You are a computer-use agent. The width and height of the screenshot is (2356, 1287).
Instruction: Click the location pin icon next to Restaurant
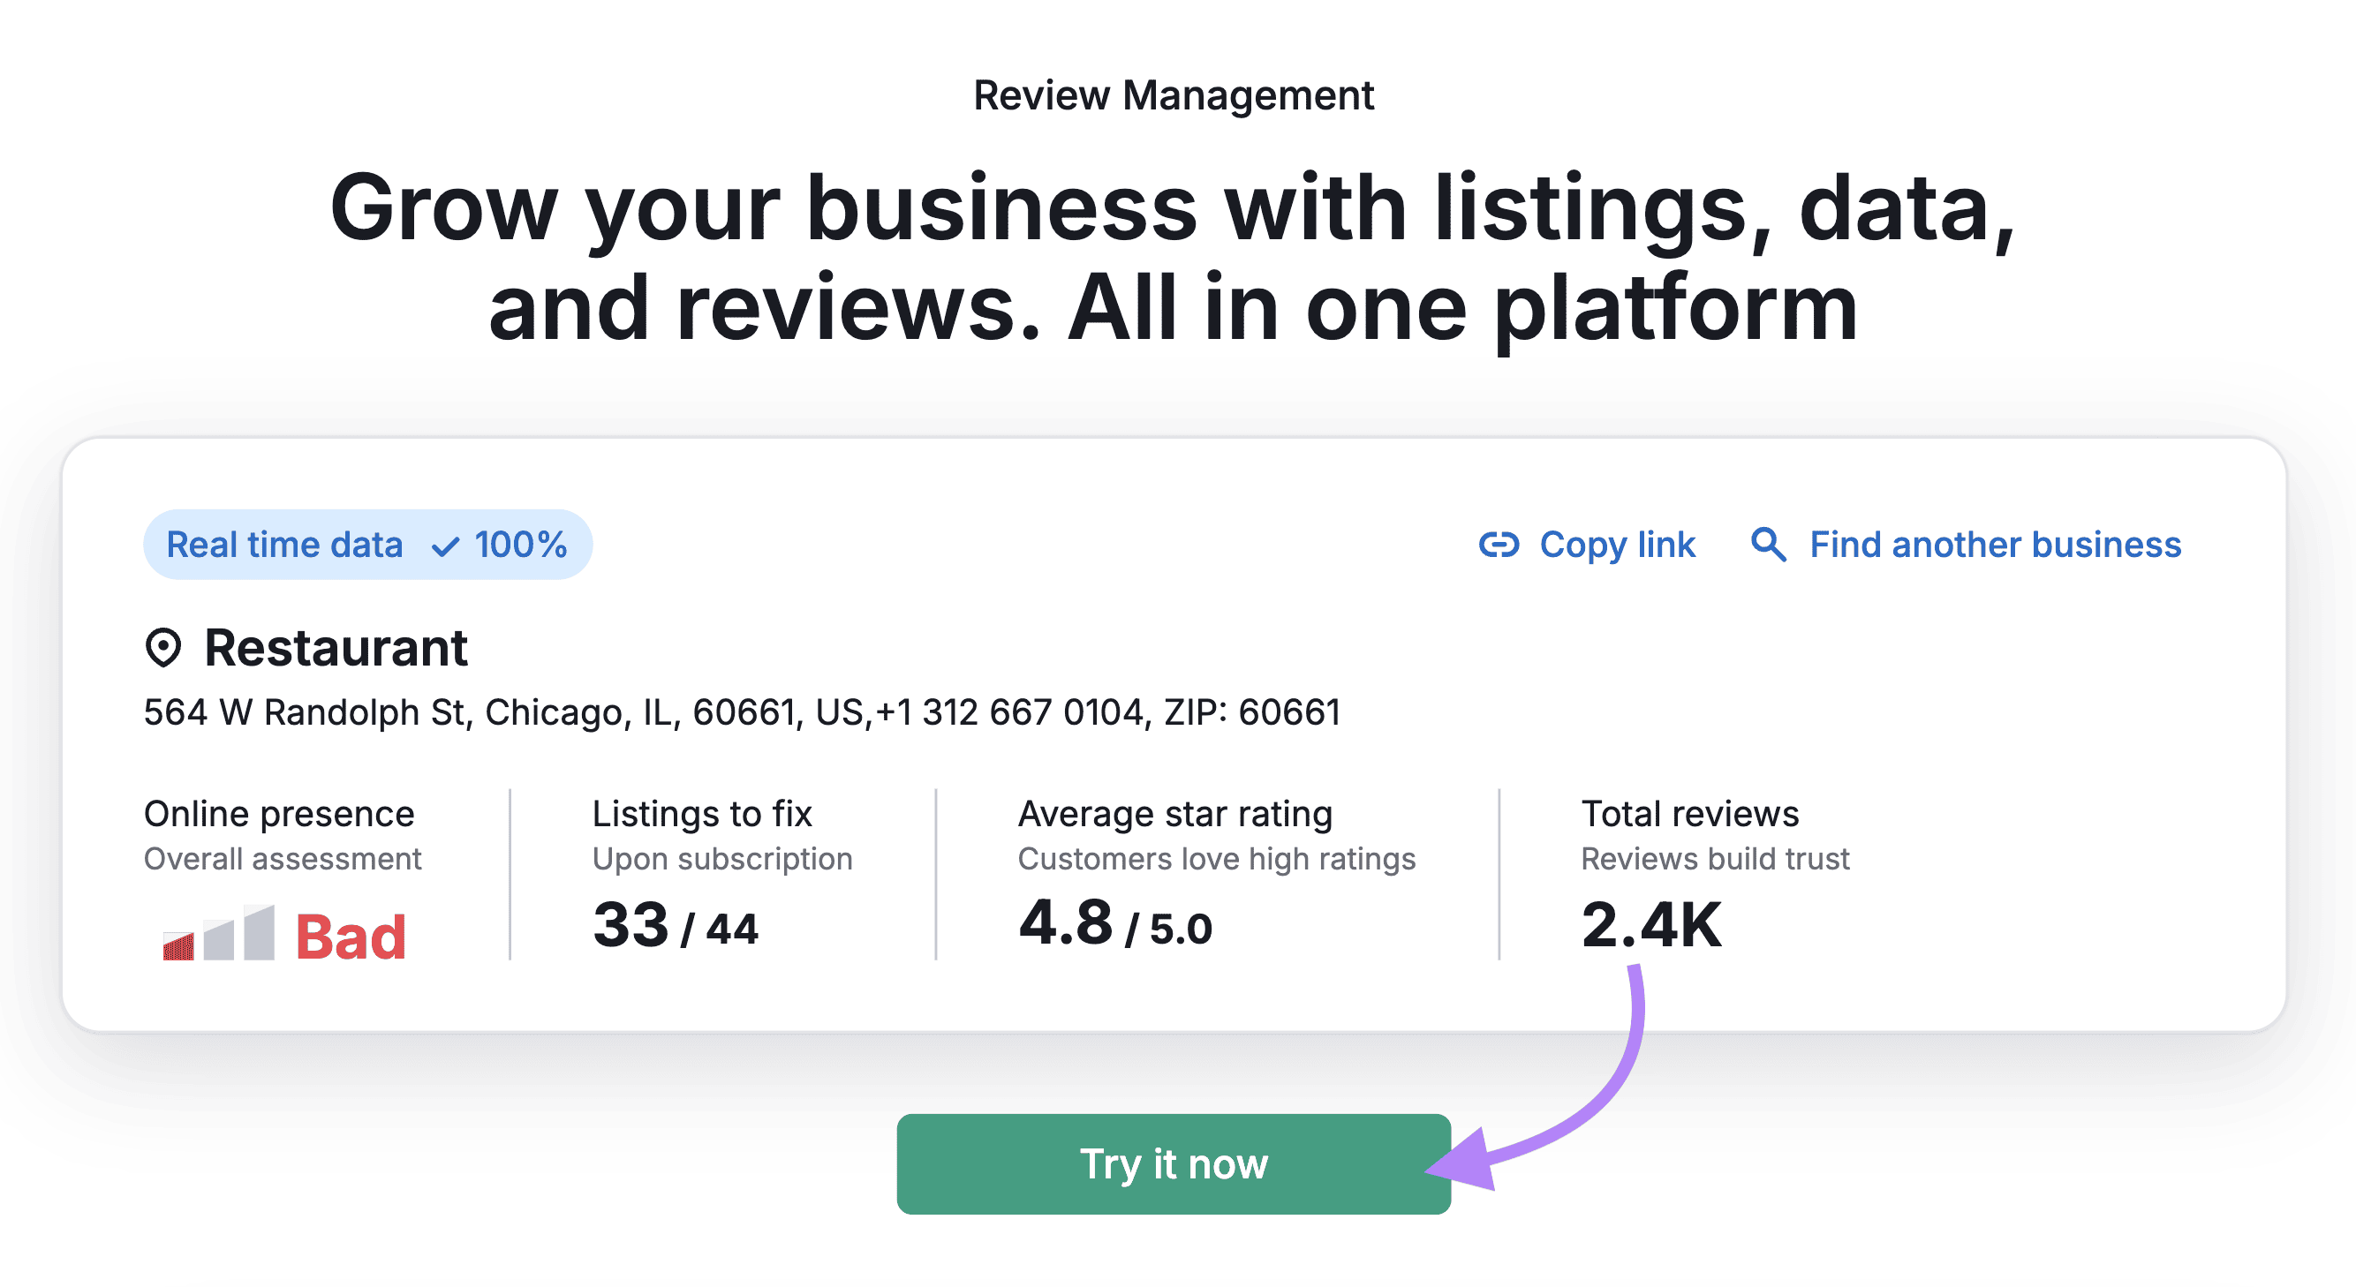(163, 649)
